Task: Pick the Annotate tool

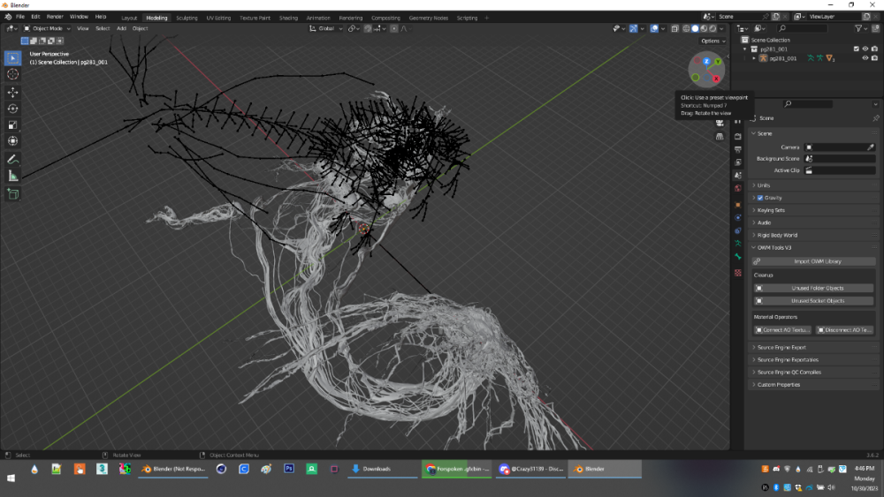Action: [x=12, y=159]
